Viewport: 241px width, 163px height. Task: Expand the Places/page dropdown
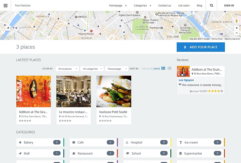(117, 69)
